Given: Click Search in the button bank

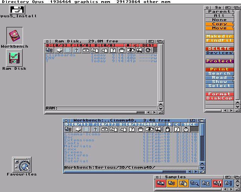Looking at the screenshot, I should pyautogui.click(x=220, y=73).
